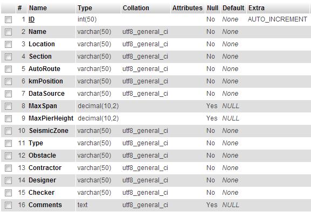Click the Name column header
Image resolution: width=311 pixels, height=212 pixels.
pyautogui.click(x=38, y=8)
